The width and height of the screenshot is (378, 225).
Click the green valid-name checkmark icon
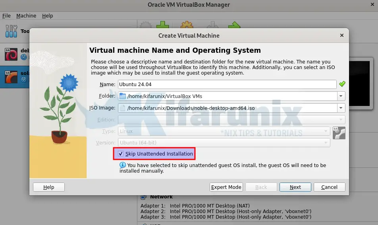click(342, 84)
